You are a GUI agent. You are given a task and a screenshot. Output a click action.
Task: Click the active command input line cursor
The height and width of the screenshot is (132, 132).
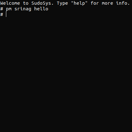click(x=6, y=14)
